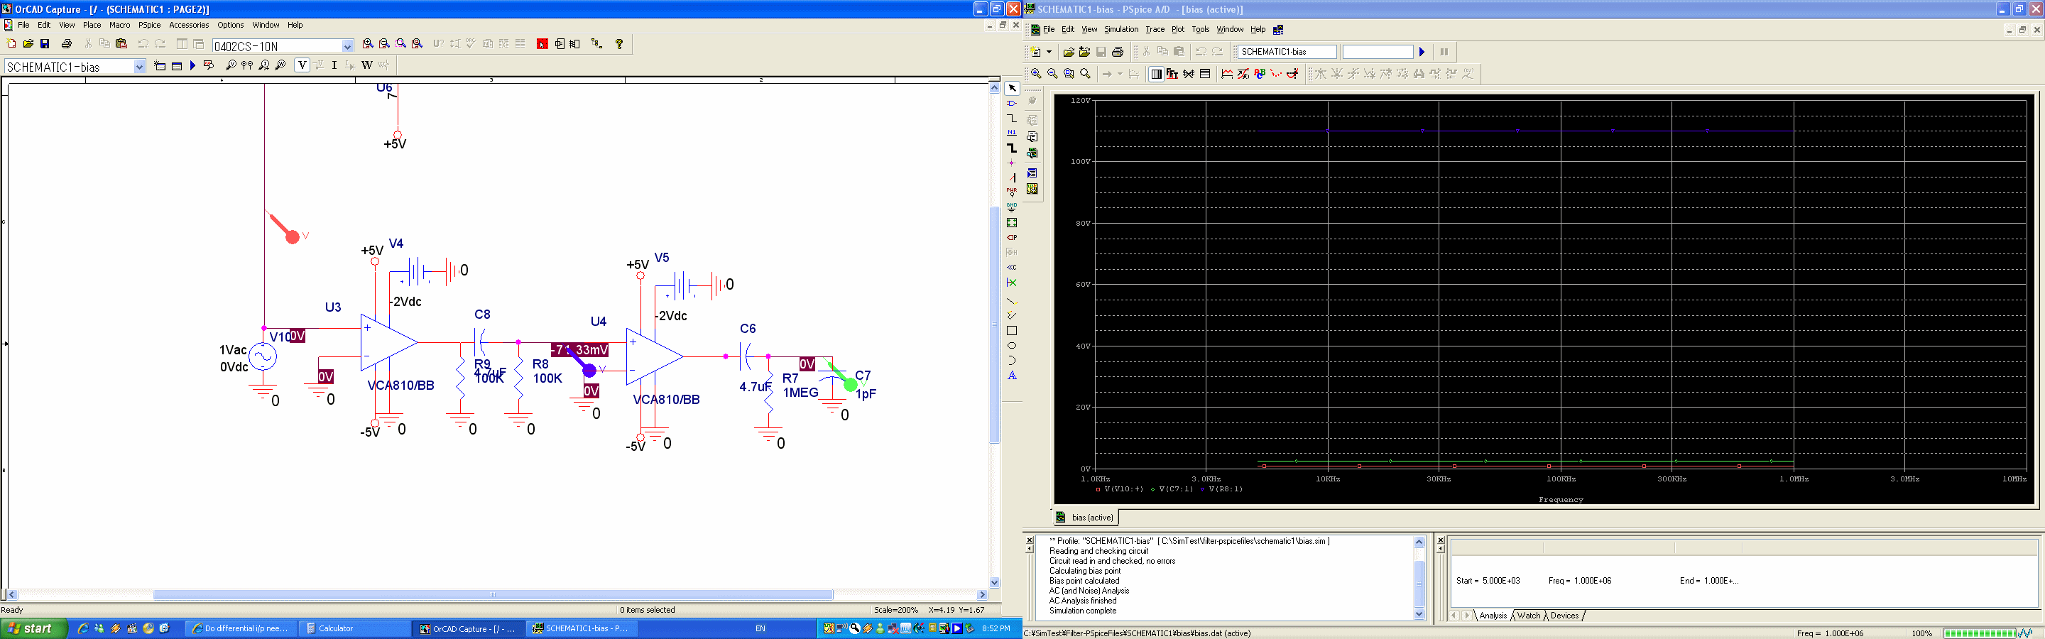Viewport: 2045px width, 639px height.
Task: Expand New file dropdown arrow in PSpice
Action: tap(1049, 52)
